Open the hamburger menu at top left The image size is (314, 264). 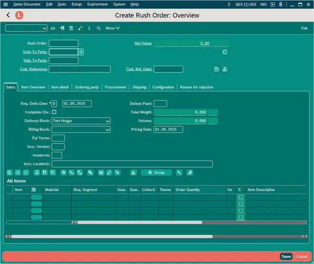[x=6, y=4]
